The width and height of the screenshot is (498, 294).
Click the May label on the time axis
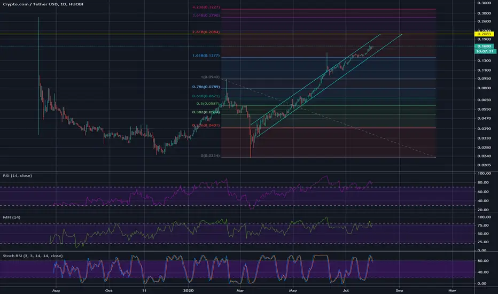(293, 290)
